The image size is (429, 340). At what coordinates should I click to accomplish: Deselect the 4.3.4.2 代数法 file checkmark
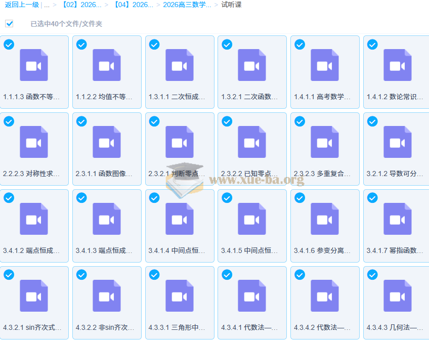[x=299, y=275]
